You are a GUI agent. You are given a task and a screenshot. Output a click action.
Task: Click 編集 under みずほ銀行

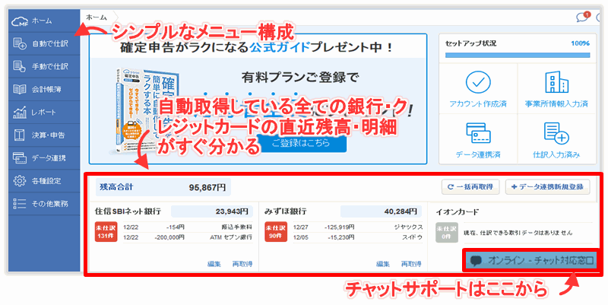coord(383,264)
